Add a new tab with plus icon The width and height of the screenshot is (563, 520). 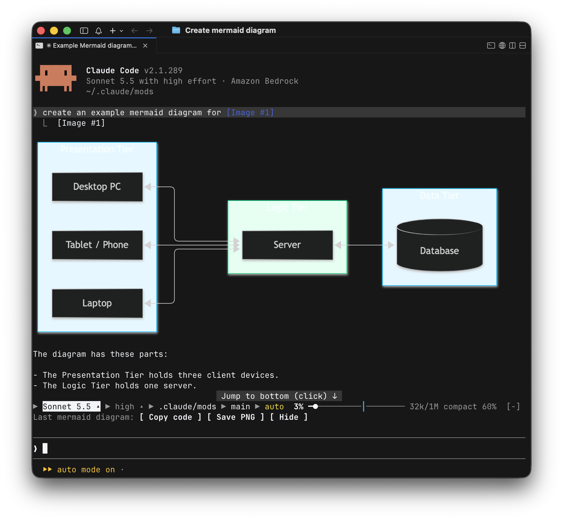pyautogui.click(x=113, y=31)
